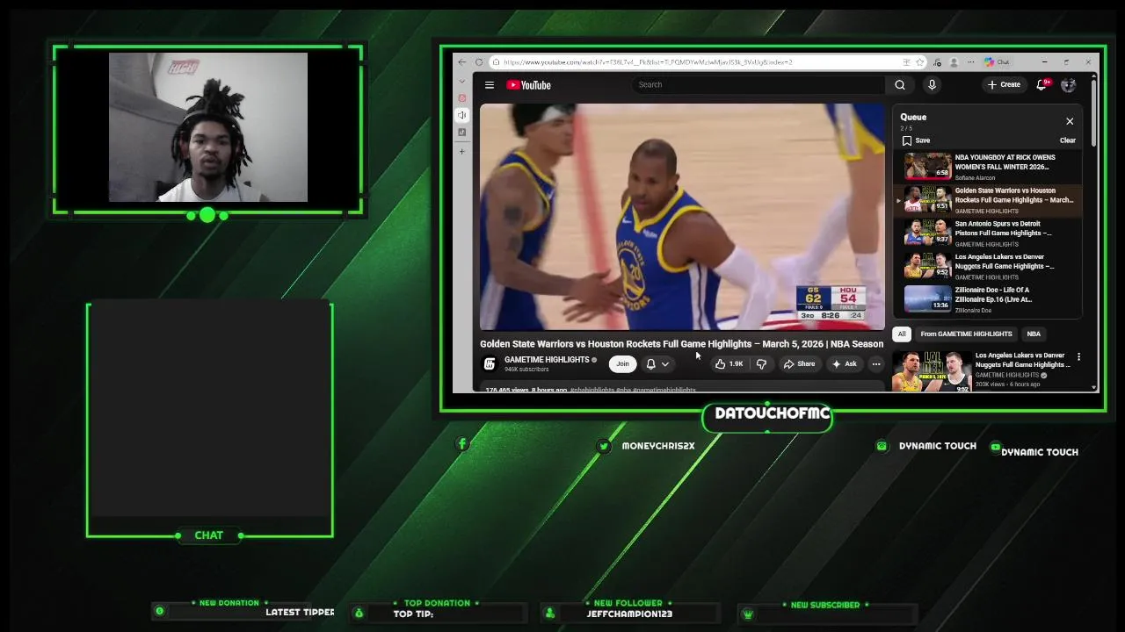Click the LATEST TIPPER text
The height and width of the screenshot is (632, 1125).
pyautogui.click(x=300, y=612)
